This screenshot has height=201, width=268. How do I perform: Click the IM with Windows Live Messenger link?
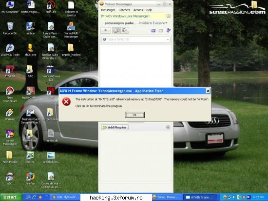pyautogui.click(x=125, y=16)
